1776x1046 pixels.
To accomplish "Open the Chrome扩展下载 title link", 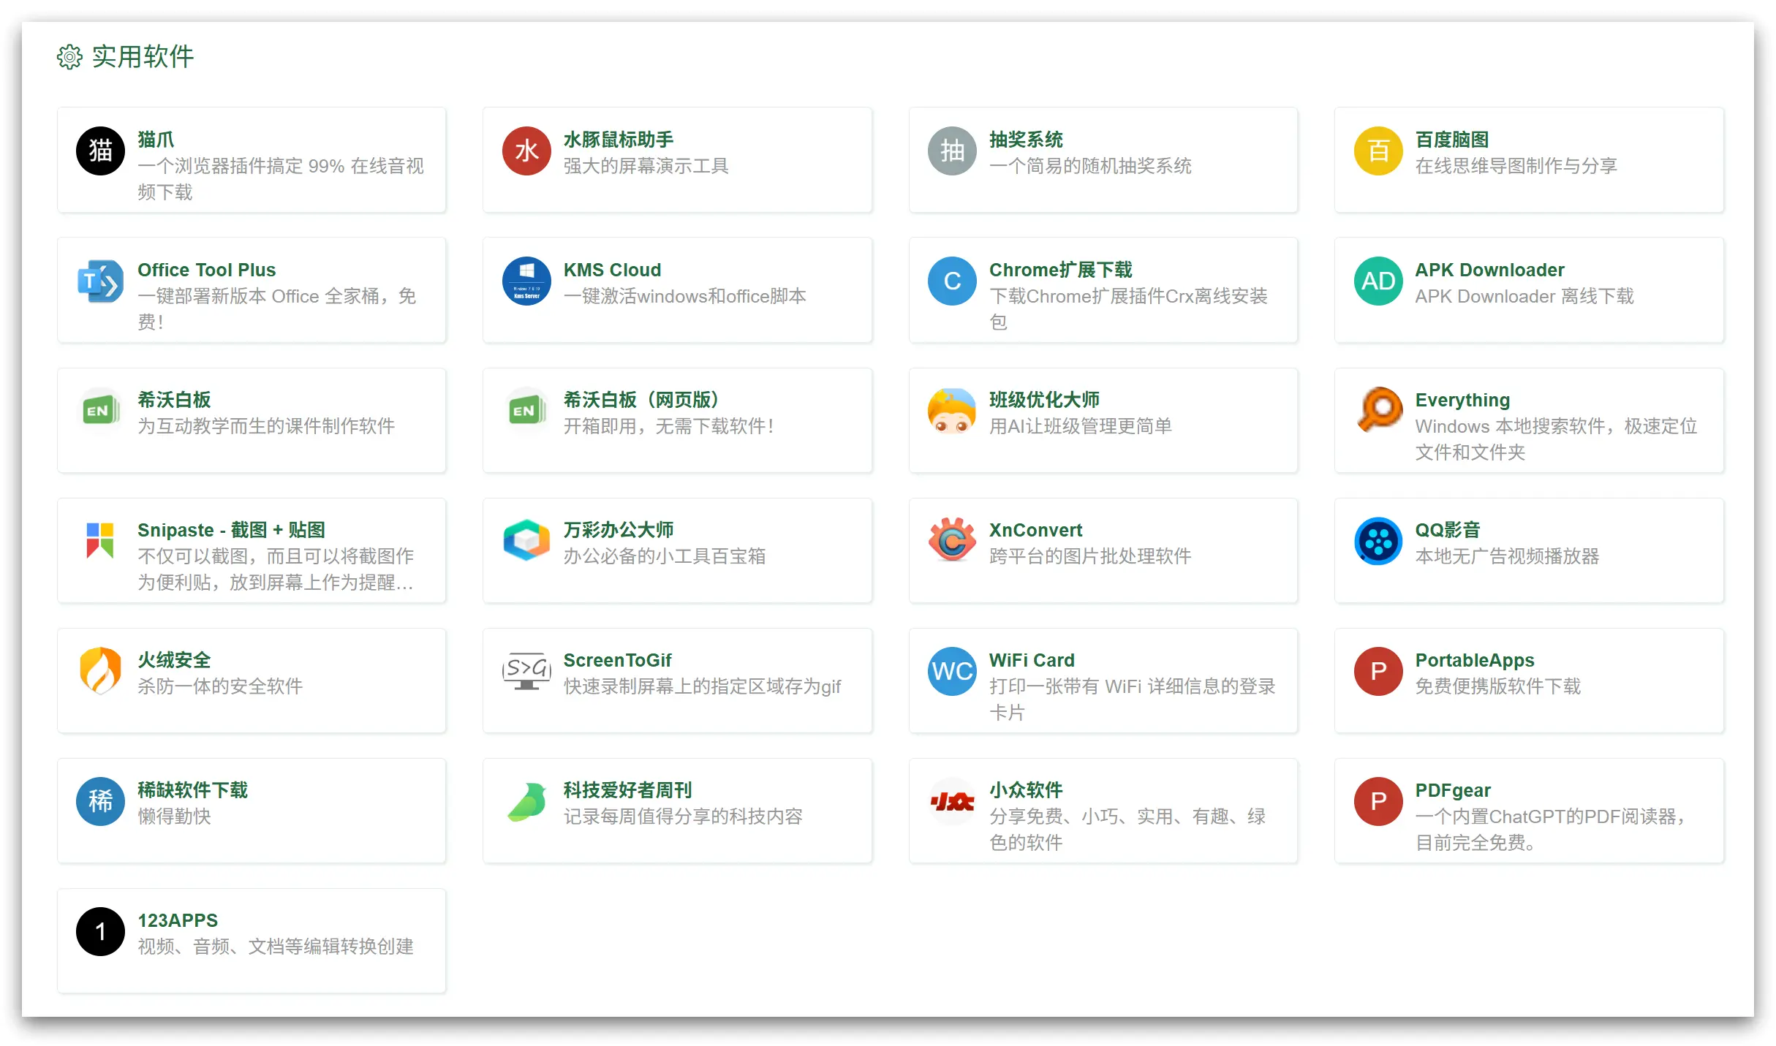I will click(1060, 270).
